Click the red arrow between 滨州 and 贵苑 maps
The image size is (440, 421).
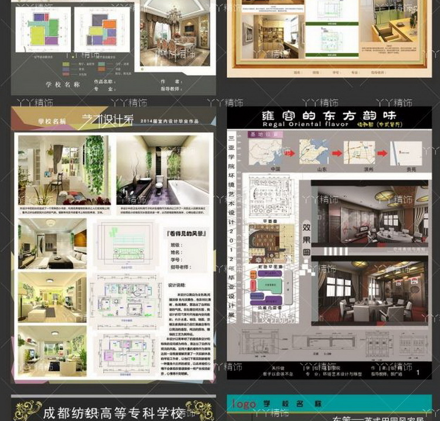[x=382, y=153]
